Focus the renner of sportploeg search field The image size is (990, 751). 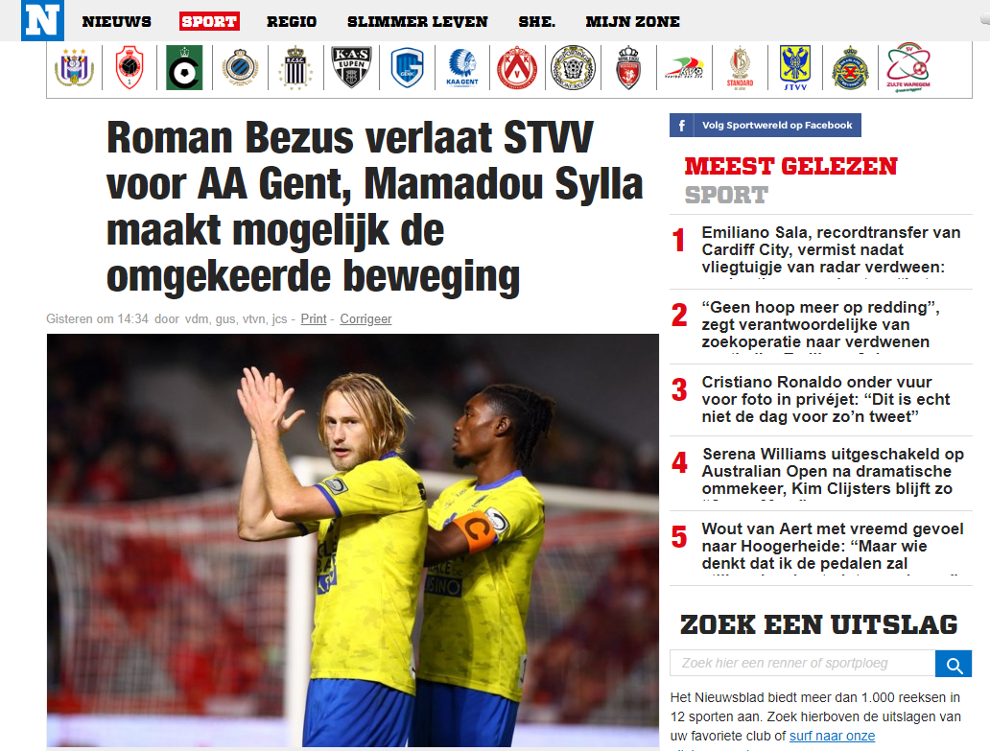point(803,664)
